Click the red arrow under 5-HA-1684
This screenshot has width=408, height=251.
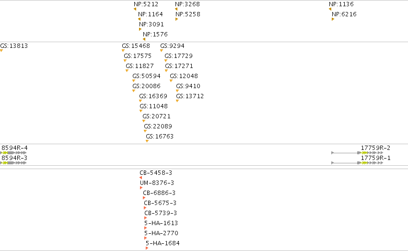point(147,248)
